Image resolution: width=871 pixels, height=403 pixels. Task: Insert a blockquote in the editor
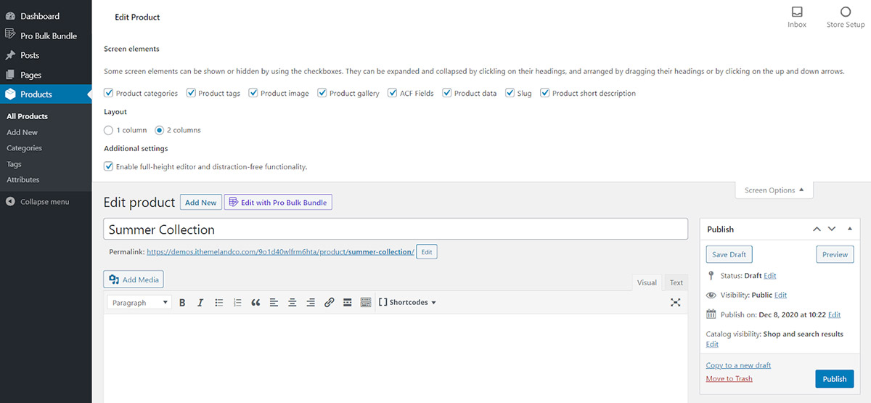(255, 303)
